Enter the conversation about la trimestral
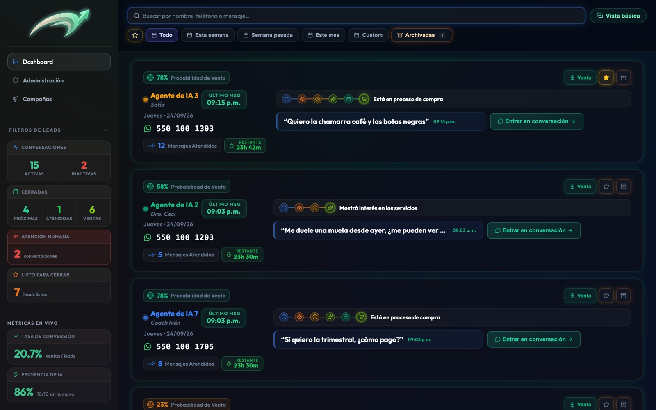 pos(534,339)
